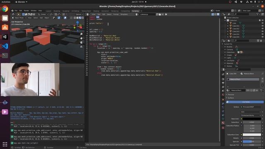Open the text editor type icon

click(x=87, y=14)
